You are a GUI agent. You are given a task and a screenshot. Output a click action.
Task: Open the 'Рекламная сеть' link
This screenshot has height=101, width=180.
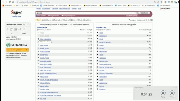[65, 9]
